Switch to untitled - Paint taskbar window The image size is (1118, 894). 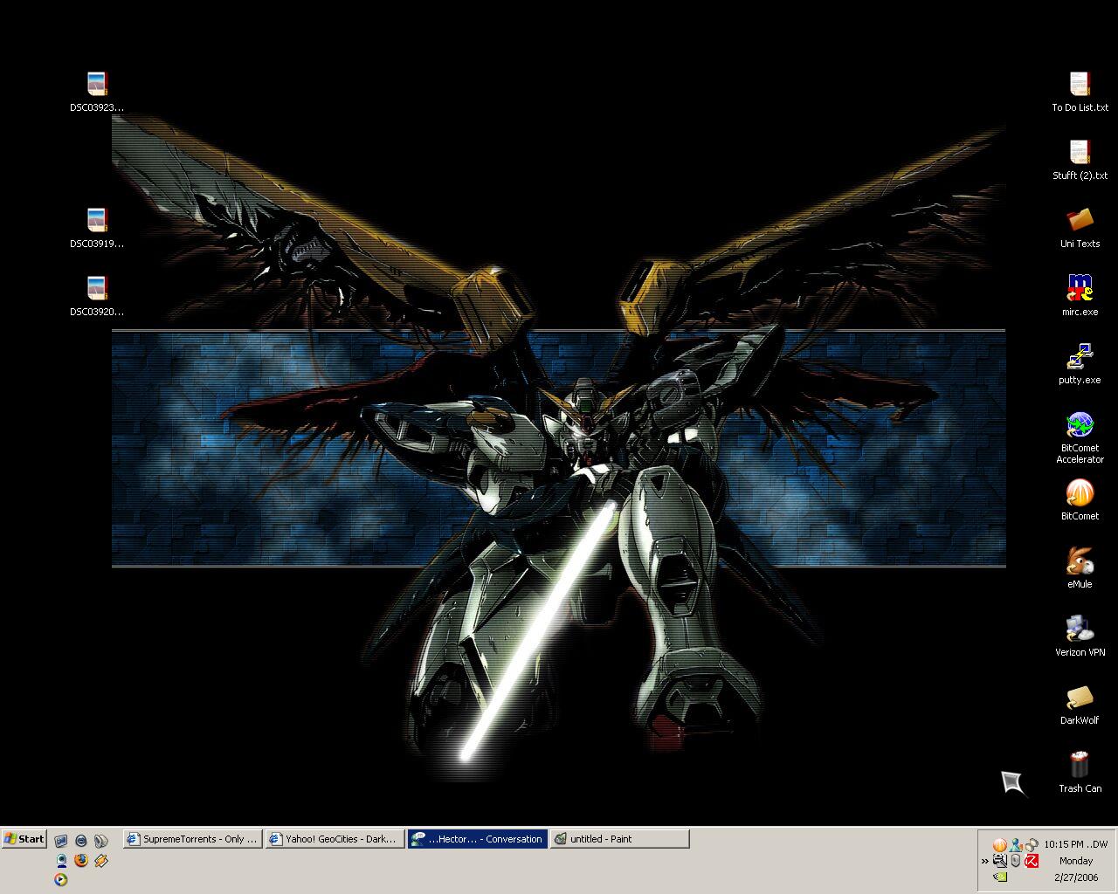click(x=620, y=839)
